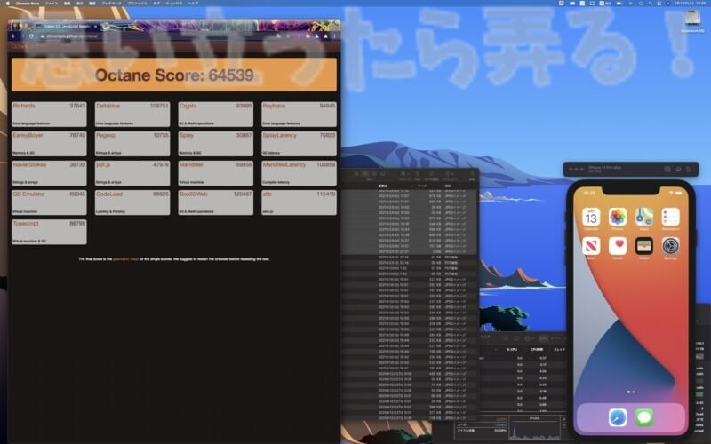This screenshot has height=444, width=711.
Task: Select the Box2DWeb result card
Action: coord(216,202)
